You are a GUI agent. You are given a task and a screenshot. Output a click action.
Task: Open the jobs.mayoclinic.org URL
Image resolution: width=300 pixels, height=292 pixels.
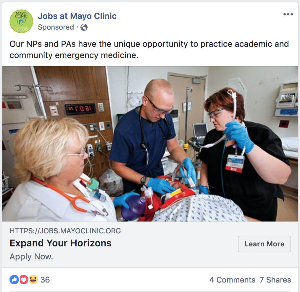[x=65, y=231]
